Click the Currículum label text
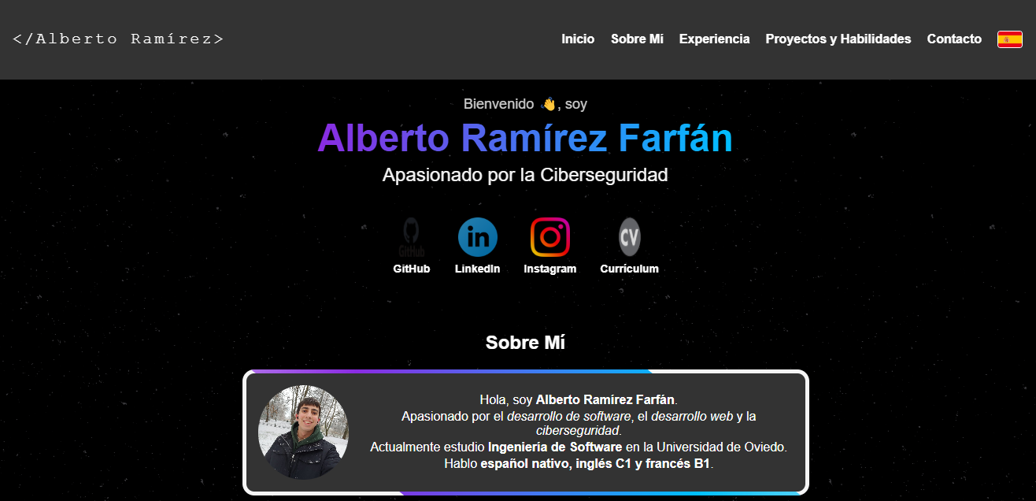The width and height of the screenshot is (1036, 501). point(629,269)
